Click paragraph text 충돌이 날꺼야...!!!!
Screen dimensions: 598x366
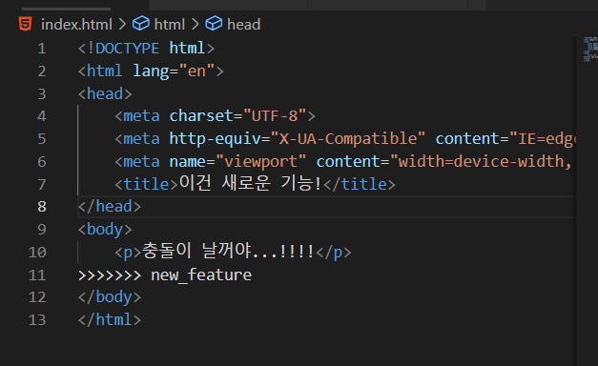click(x=228, y=251)
